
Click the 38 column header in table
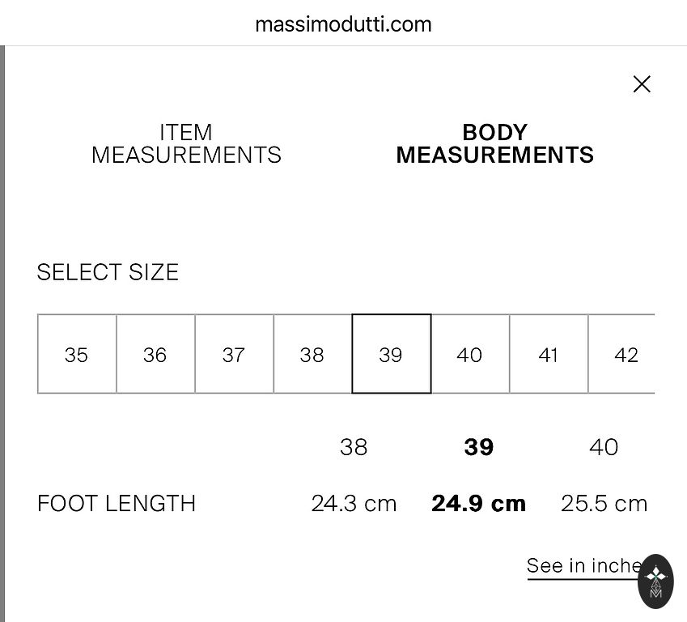tap(354, 447)
